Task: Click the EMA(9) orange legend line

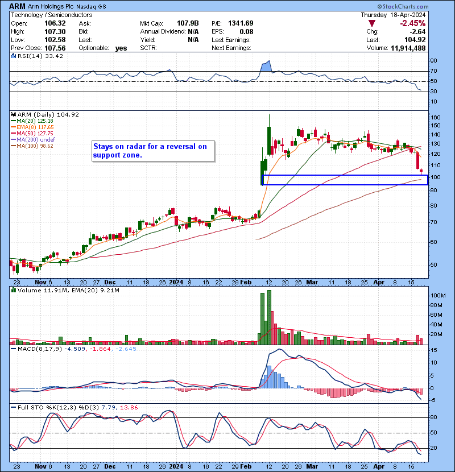Action: [x=13, y=127]
